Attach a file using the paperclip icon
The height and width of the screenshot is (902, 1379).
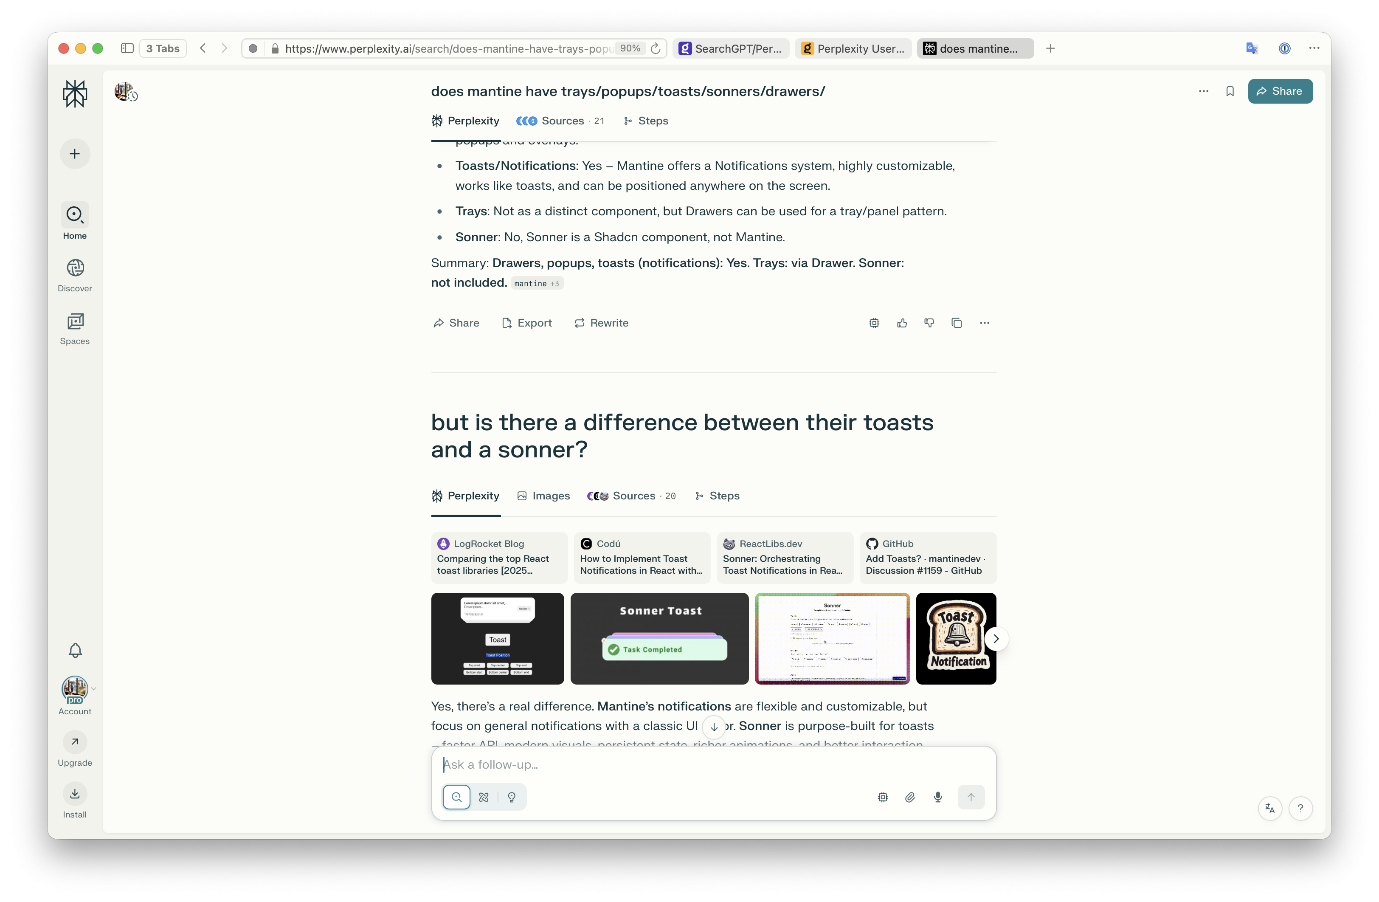(910, 797)
